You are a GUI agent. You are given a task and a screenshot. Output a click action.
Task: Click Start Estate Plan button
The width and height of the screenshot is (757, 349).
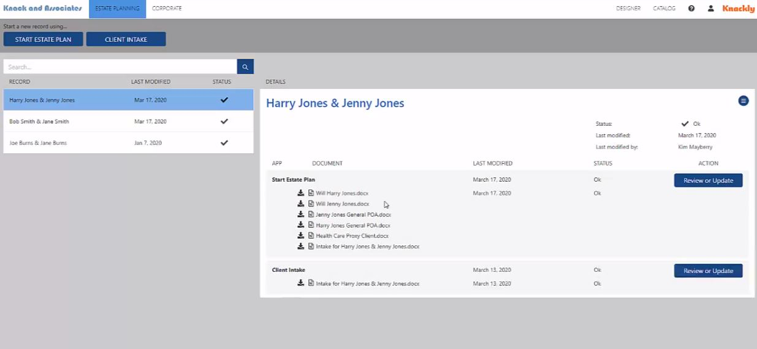pos(43,39)
